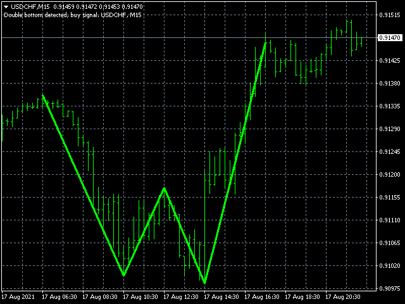
Task: Click the current price label 0.91470
Action: click(390, 38)
